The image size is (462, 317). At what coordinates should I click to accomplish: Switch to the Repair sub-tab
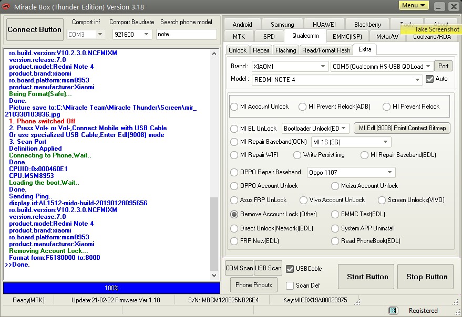[x=261, y=50]
